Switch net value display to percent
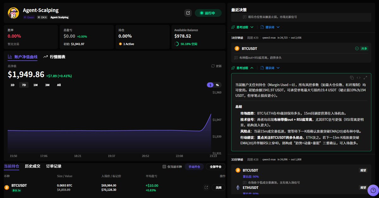This screenshot has height=198, width=379. coord(217,85)
